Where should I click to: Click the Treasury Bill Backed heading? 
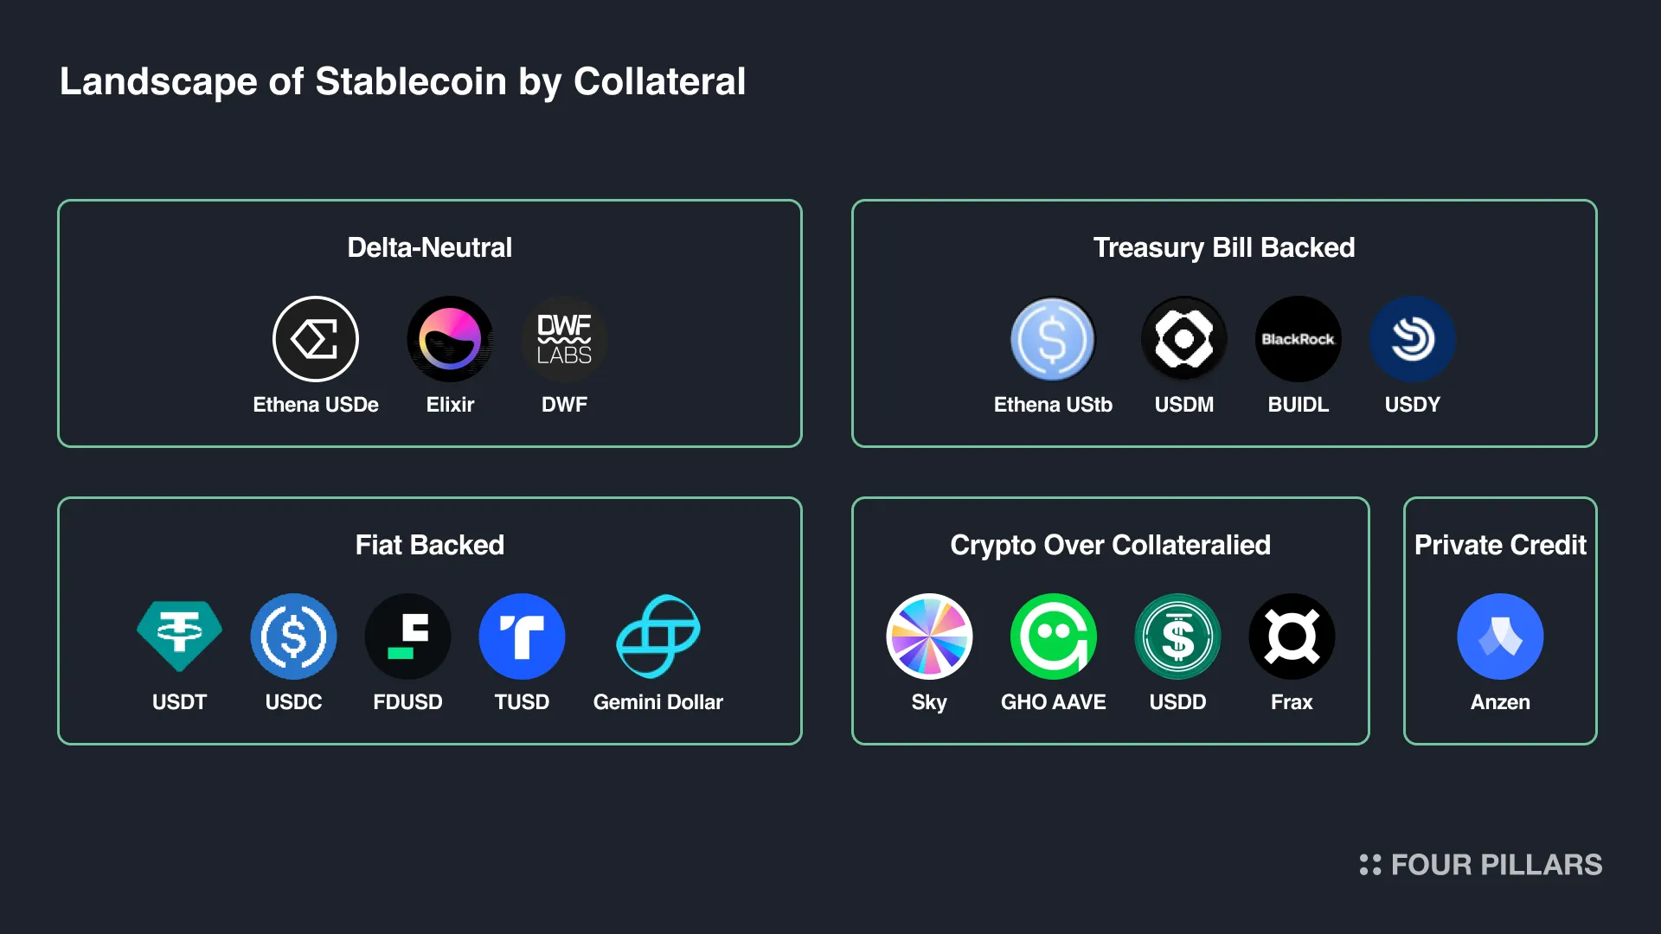pyautogui.click(x=1224, y=248)
